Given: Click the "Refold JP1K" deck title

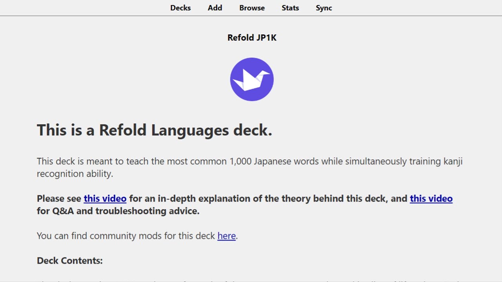Looking at the screenshot, I should pyautogui.click(x=252, y=38).
